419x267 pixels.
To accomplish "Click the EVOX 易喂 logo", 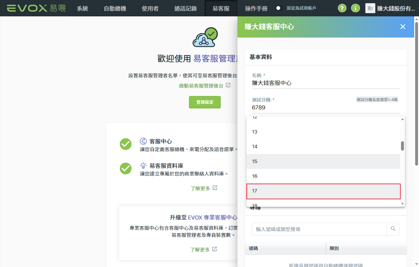I will click(x=36, y=8).
